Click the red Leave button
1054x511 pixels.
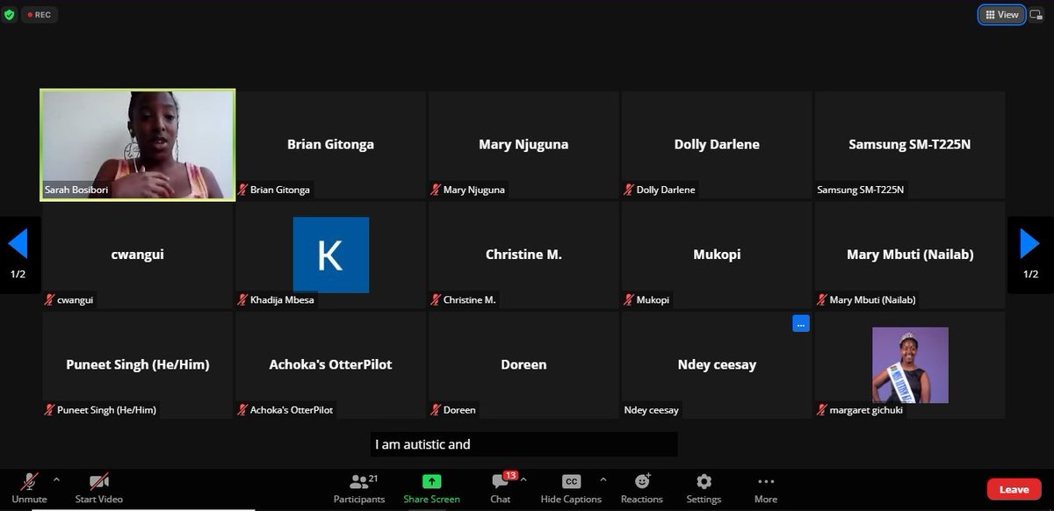click(x=1014, y=489)
